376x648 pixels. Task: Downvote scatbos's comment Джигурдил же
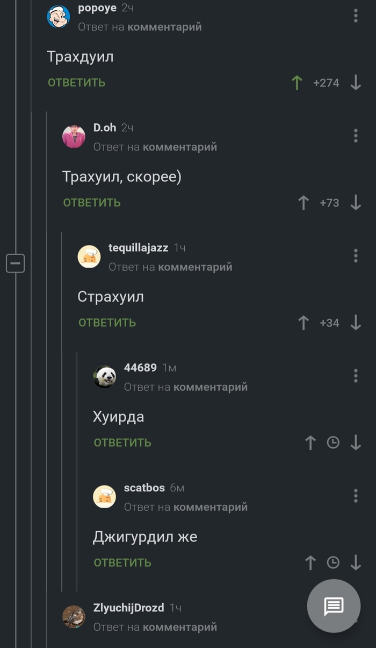(356, 563)
